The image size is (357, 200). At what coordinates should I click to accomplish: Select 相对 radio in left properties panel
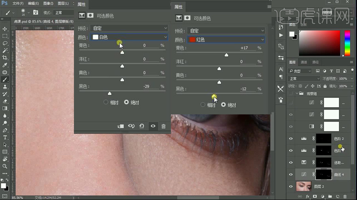[106, 102]
